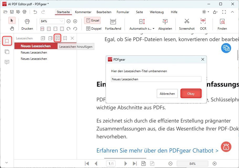This screenshot has height=168, width=239.
Task: Click Abbrechen in the dialog
Action: point(167,93)
